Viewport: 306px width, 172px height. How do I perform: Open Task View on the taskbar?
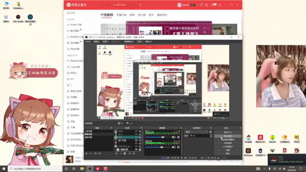(74, 169)
